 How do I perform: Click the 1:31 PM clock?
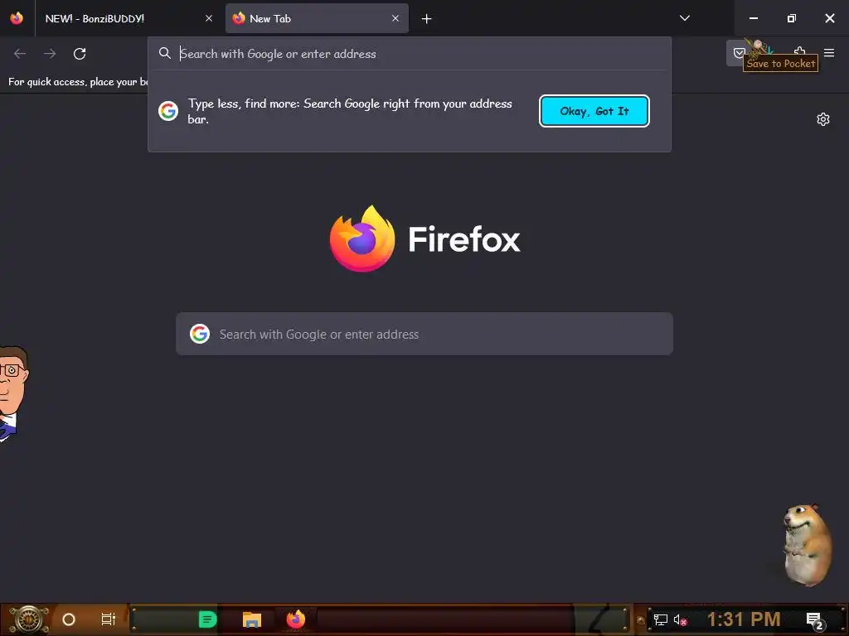point(744,619)
